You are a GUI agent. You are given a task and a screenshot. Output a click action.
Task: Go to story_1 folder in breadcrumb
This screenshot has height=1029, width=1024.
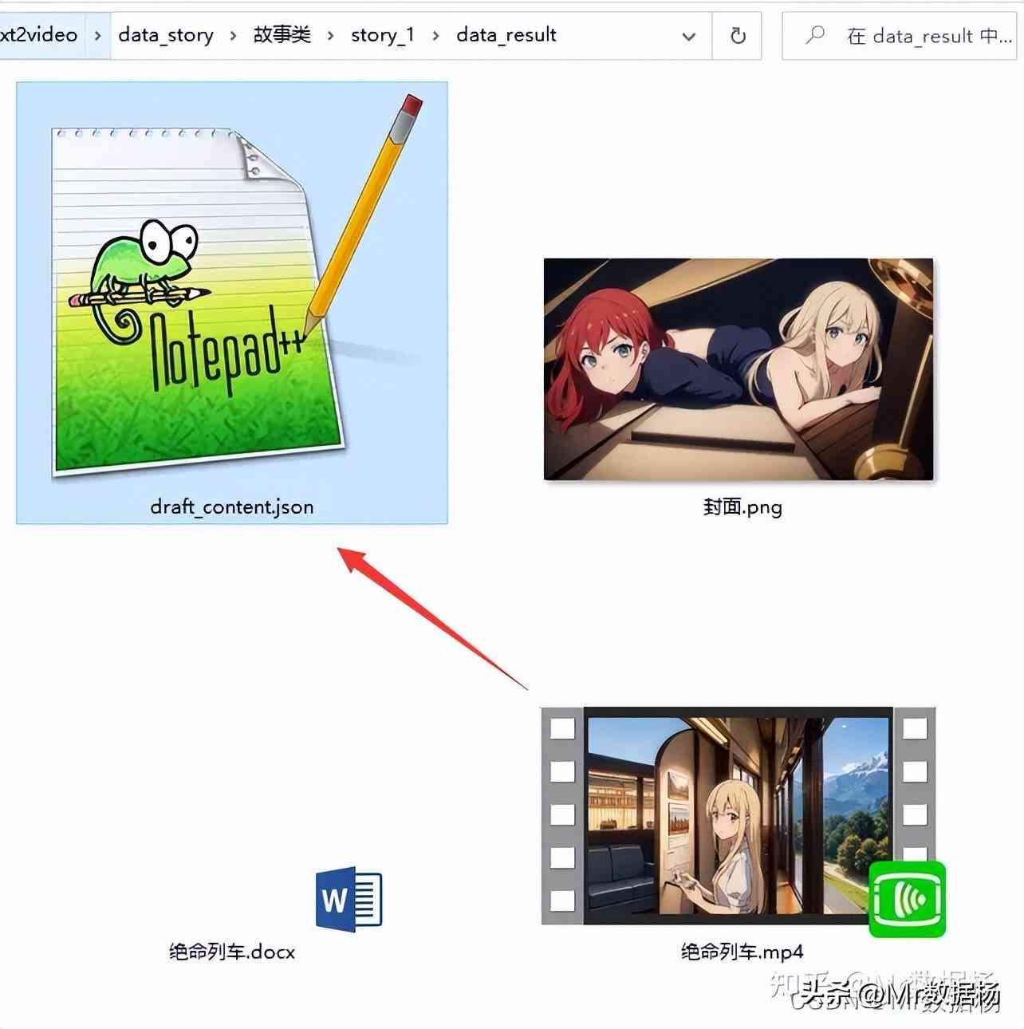tap(383, 35)
